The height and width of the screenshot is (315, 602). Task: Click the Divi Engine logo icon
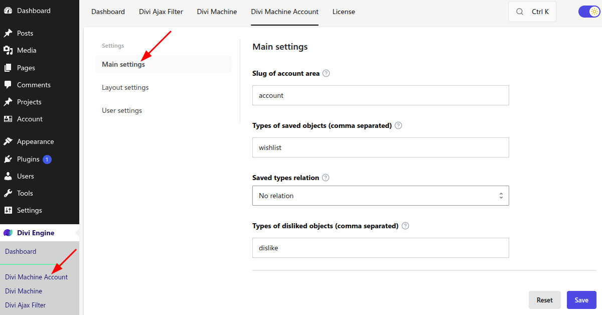8,233
